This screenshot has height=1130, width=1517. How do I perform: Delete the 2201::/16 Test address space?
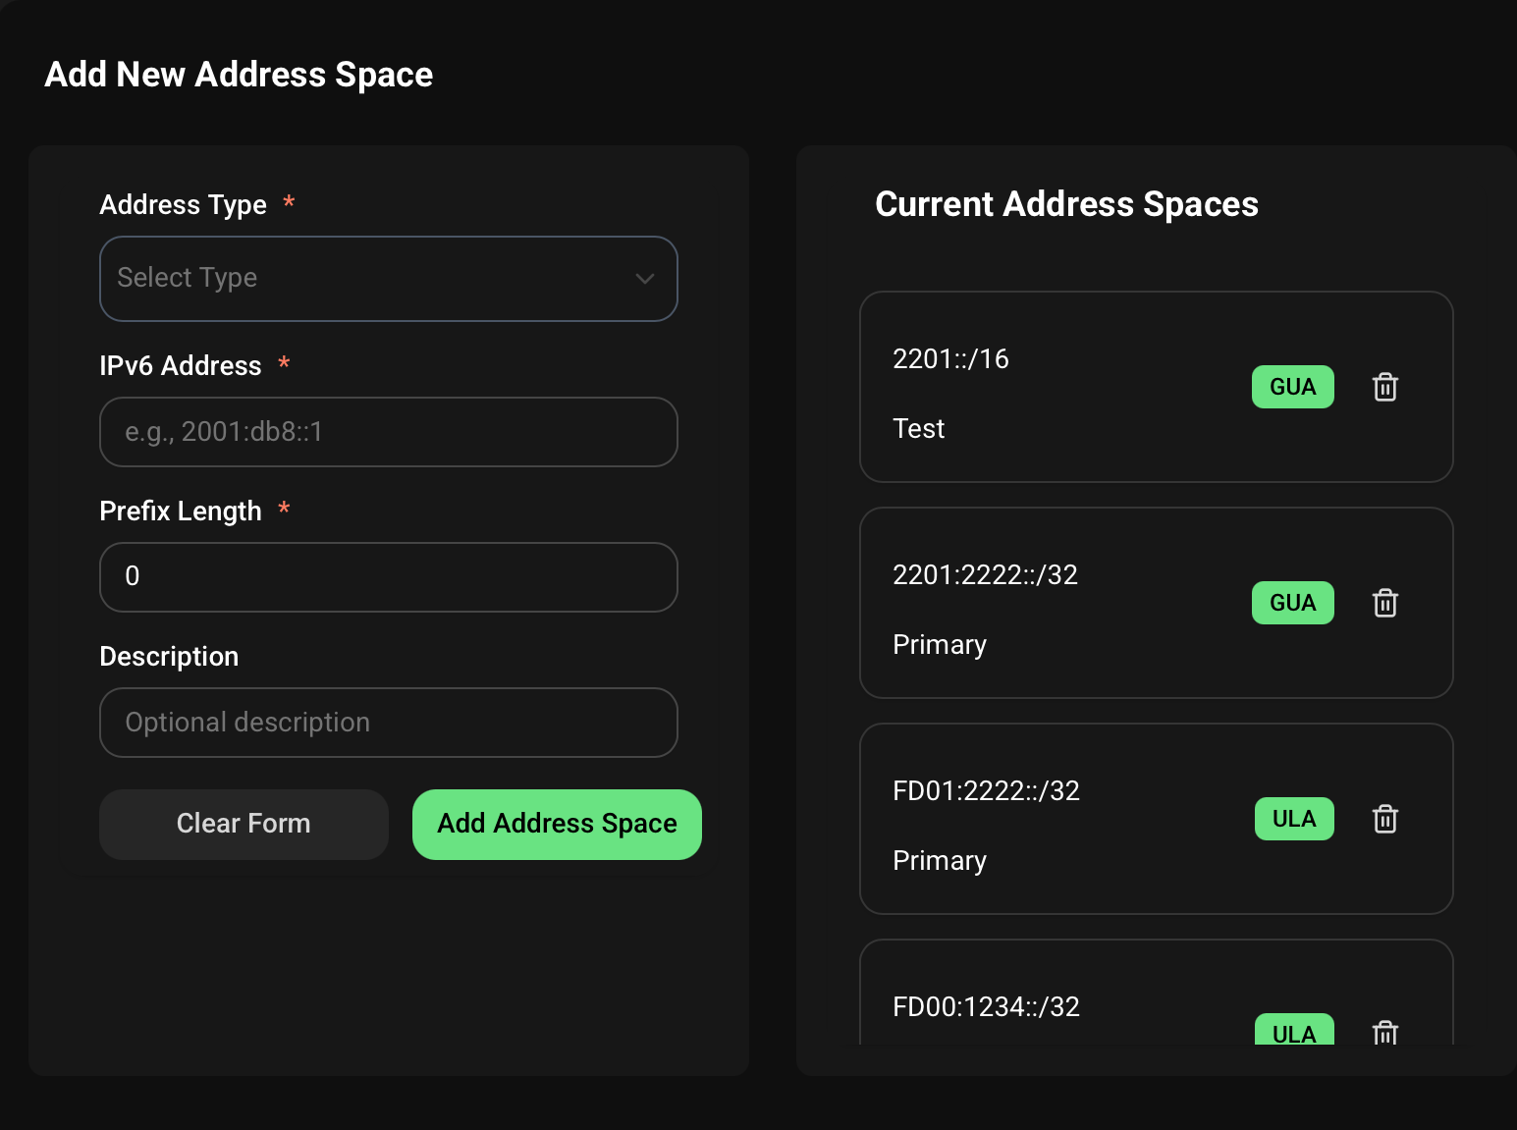coord(1384,387)
